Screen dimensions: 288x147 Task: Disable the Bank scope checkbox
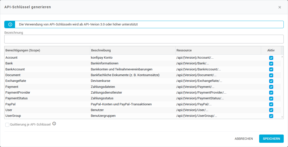(x=271, y=64)
